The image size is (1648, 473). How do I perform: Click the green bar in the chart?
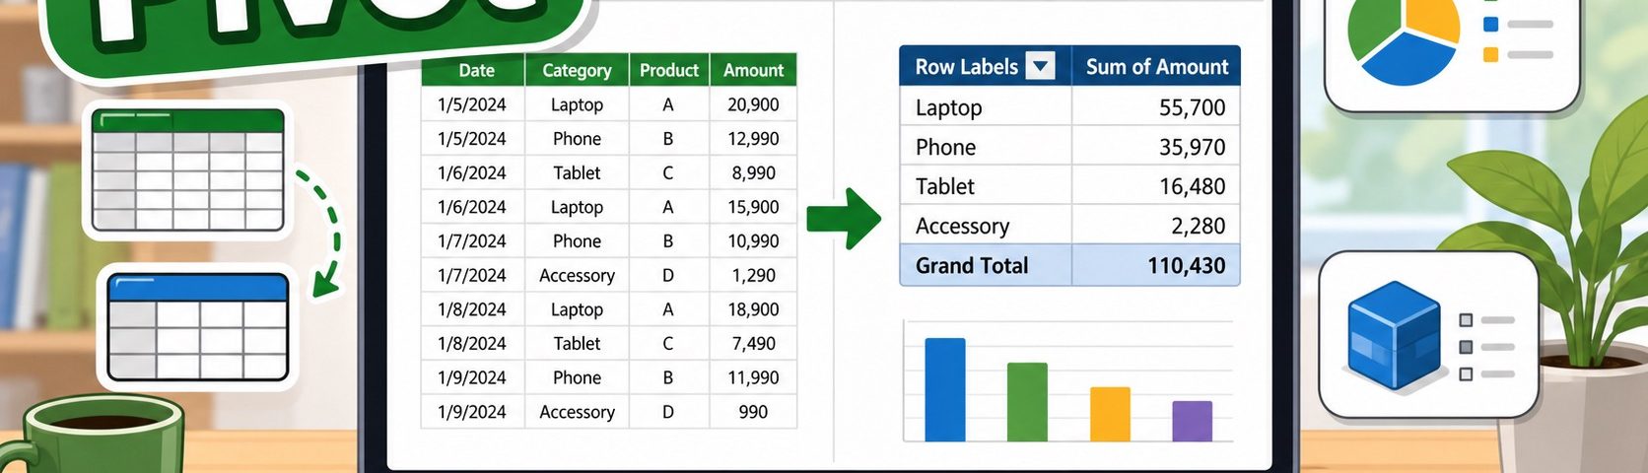coord(1027,402)
